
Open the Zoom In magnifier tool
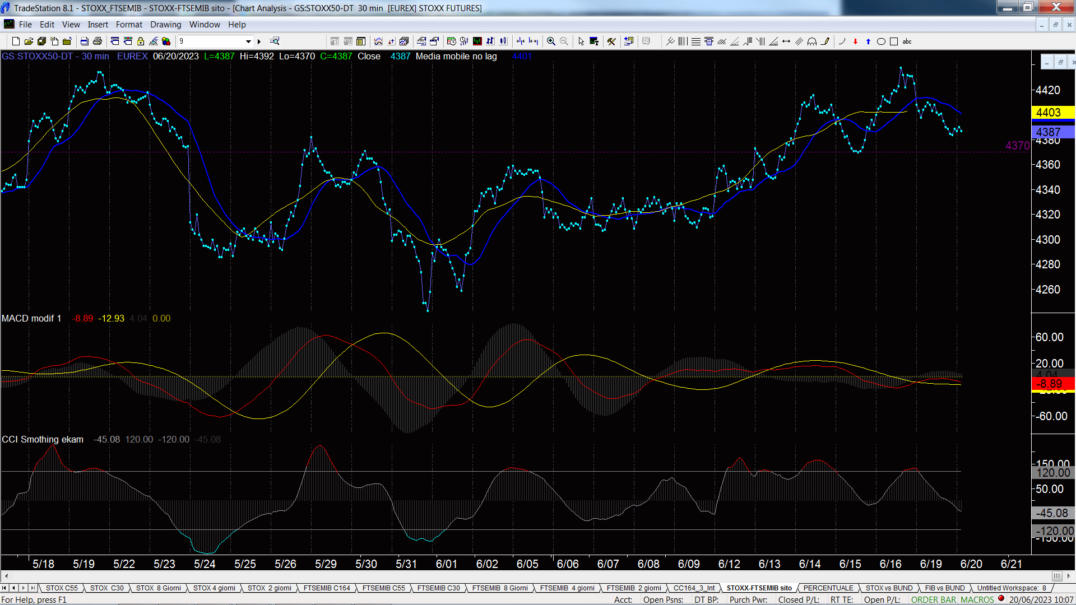point(551,41)
